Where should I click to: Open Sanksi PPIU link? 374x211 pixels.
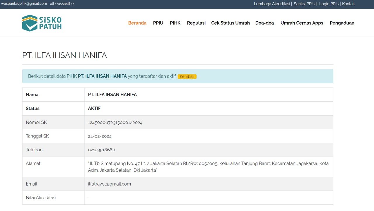(x=304, y=4)
